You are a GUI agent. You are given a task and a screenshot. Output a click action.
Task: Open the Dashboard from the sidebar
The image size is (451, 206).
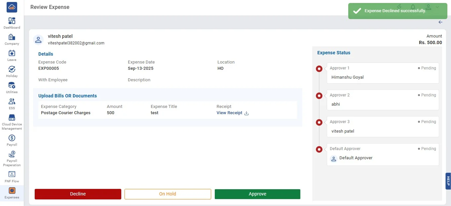pos(12,21)
